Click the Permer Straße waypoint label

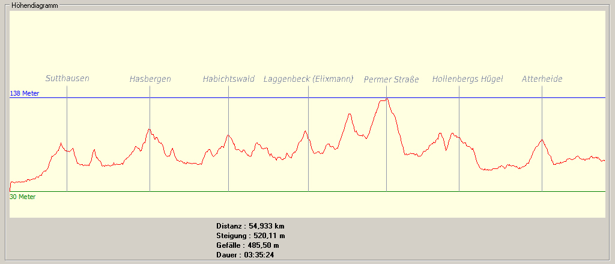point(391,79)
